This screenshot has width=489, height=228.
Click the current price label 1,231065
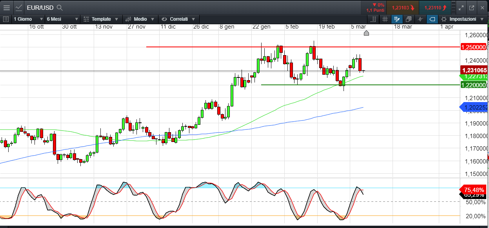click(474, 70)
